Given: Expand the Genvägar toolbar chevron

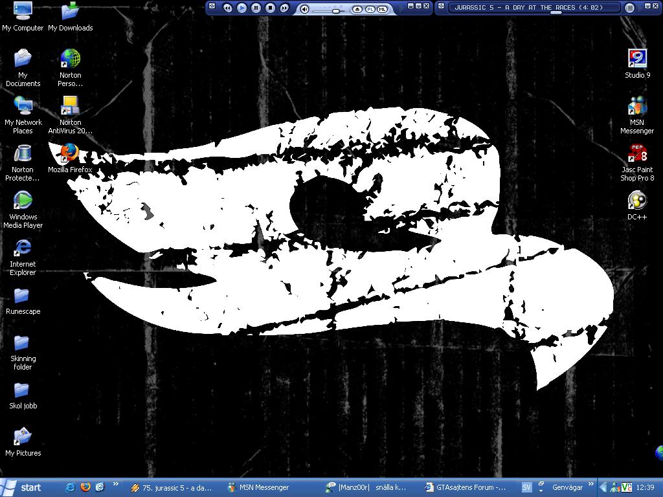Looking at the screenshot, I should (590, 484).
